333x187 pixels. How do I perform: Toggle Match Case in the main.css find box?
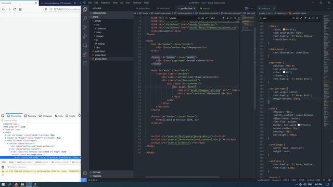point(293,18)
